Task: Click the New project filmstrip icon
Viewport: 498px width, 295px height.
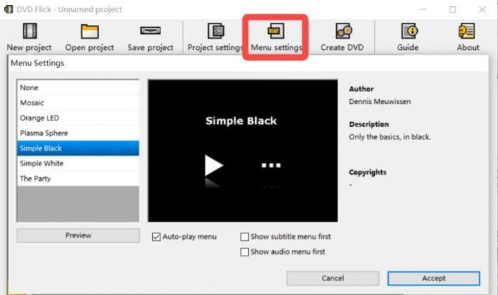Action: (30, 31)
